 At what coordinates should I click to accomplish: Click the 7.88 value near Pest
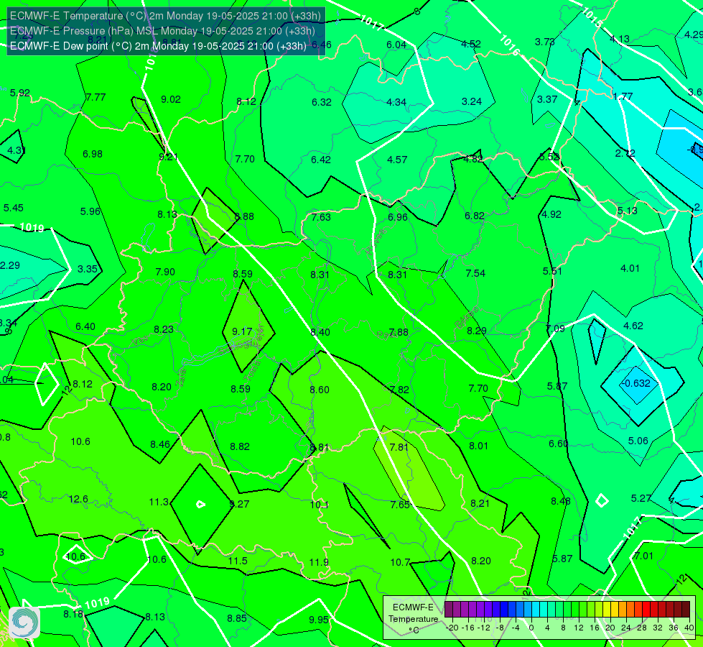coord(399,332)
